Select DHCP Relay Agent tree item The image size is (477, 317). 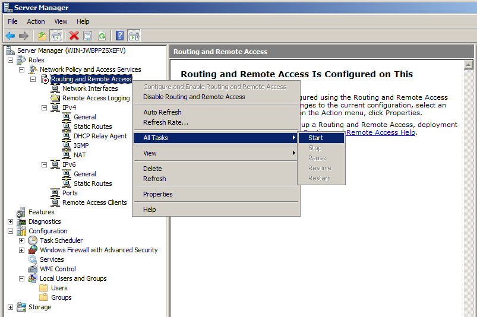pyautogui.click(x=100, y=136)
